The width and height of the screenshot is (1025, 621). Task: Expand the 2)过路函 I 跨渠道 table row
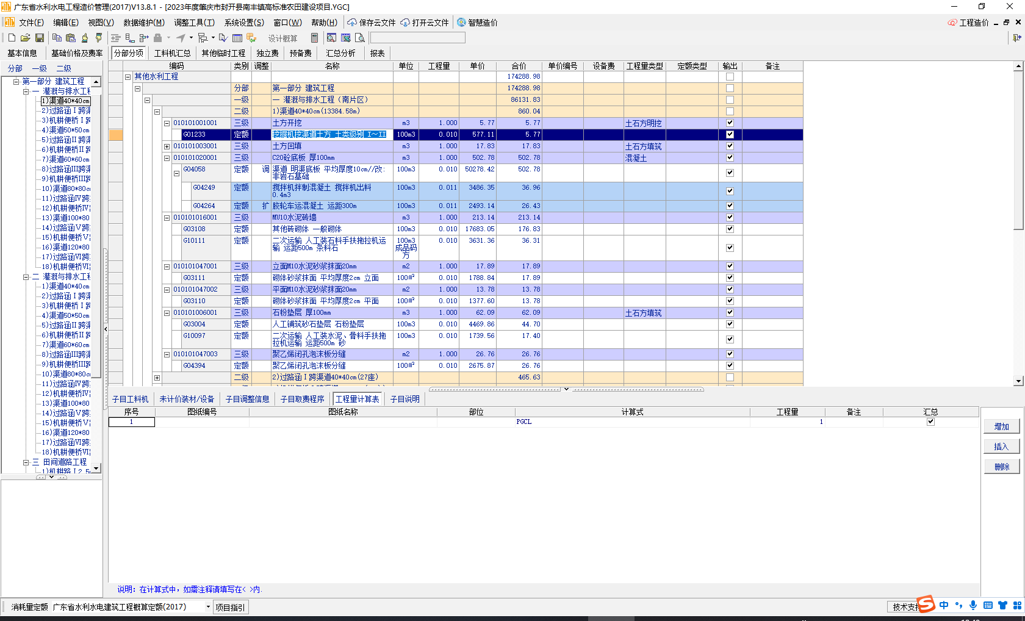157,378
